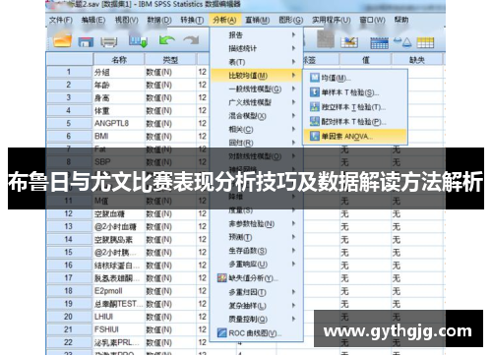The image size is (492, 356).
Task: Click the variable name cell 年龄
Action: click(x=119, y=85)
